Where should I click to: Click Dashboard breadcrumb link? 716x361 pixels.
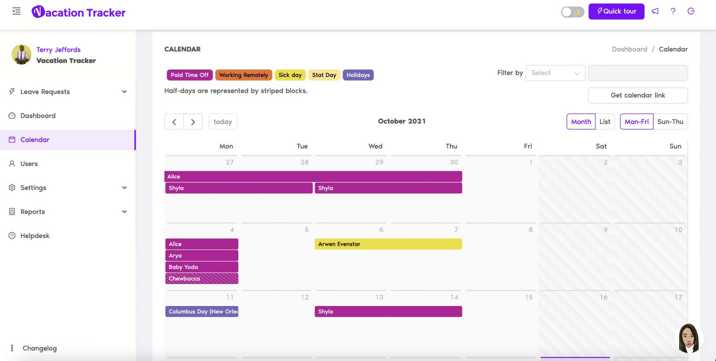tap(629, 49)
